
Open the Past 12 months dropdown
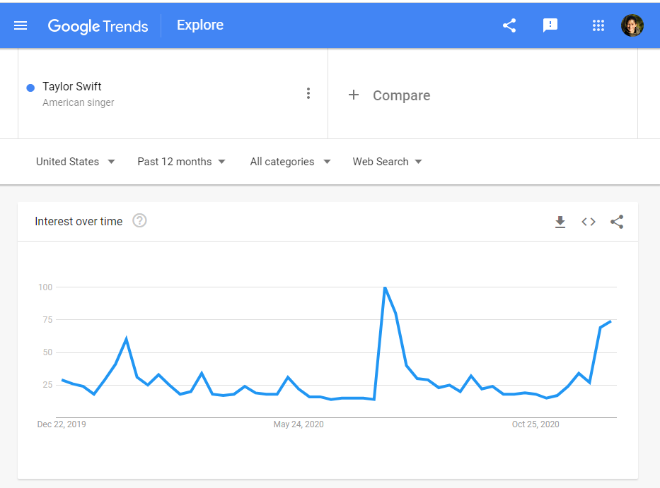181,162
